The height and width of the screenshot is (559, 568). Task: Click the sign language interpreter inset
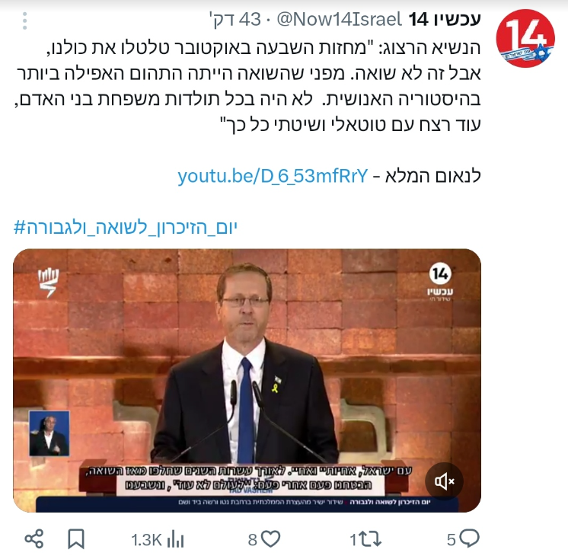(x=49, y=433)
